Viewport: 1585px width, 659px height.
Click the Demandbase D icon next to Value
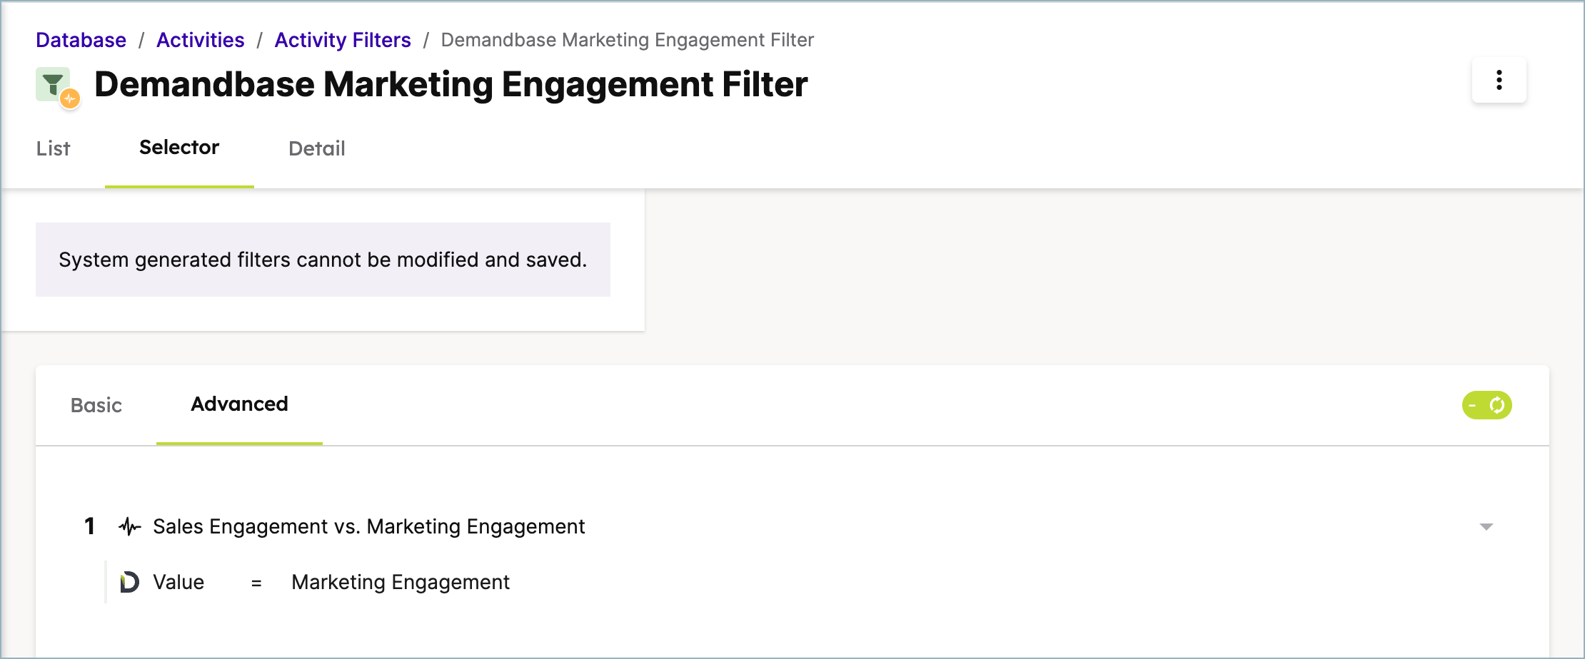[129, 582]
